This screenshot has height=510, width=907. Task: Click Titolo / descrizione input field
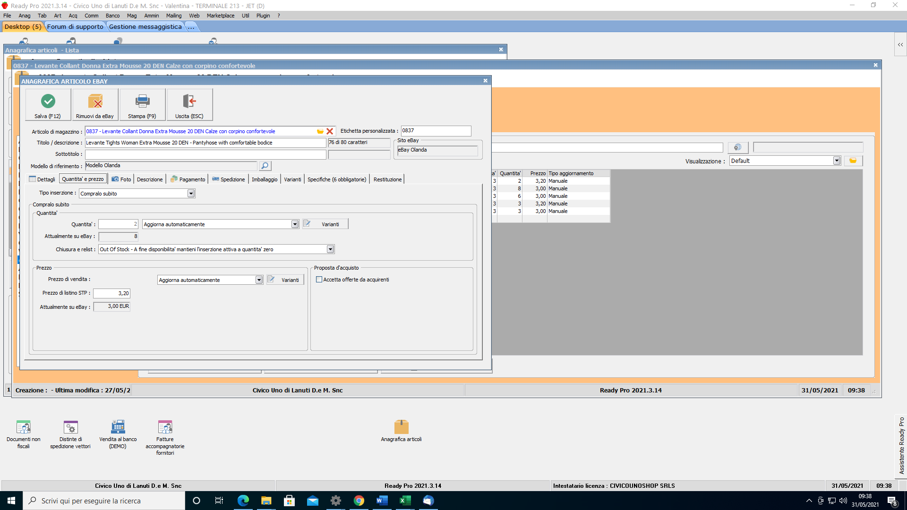(x=205, y=143)
